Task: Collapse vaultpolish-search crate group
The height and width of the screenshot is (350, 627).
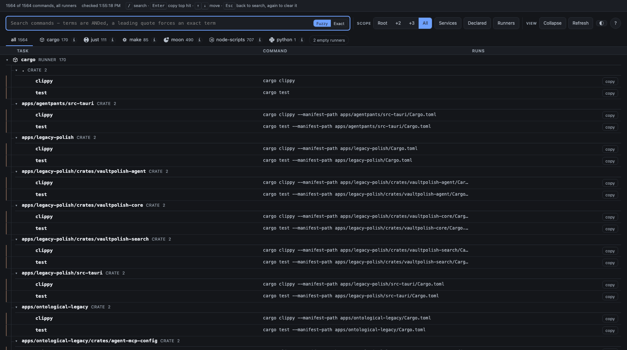Action: [x=16, y=239]
